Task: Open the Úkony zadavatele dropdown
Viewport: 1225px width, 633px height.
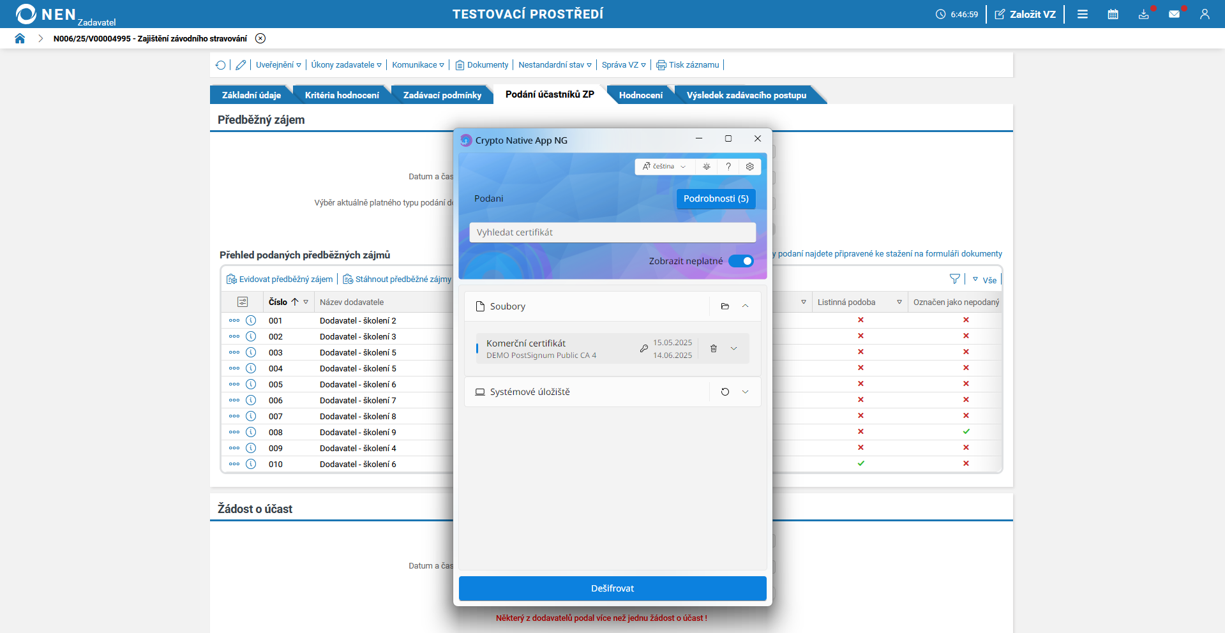Action: [x=347, y=65]
